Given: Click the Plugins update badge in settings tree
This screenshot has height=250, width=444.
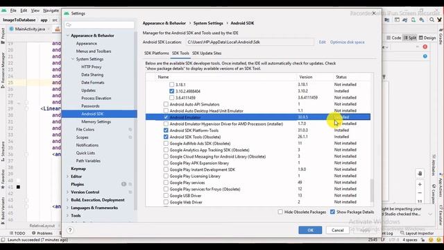Looking at the screenshot, I should 123,184.
